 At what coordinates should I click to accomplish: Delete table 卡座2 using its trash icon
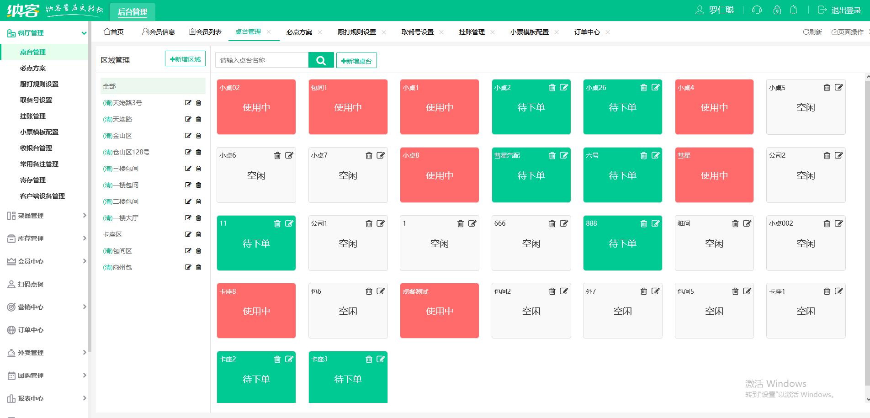[277, 360]
